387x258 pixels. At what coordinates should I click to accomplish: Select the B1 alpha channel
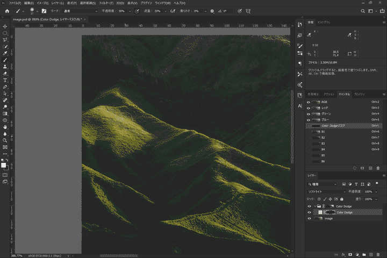(323, 132)
